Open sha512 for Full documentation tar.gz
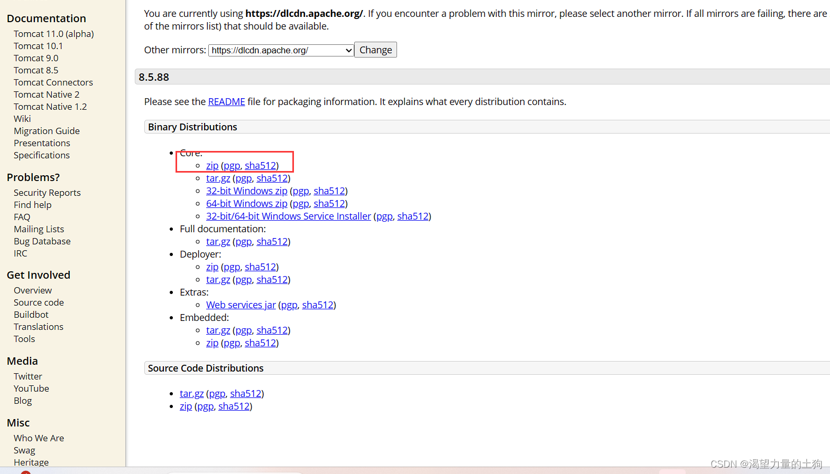 [x=272, y=242]
